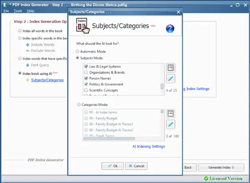Click the Ok button
The image size is (250, 183).
pyautogui.click(x=112, y=166)
